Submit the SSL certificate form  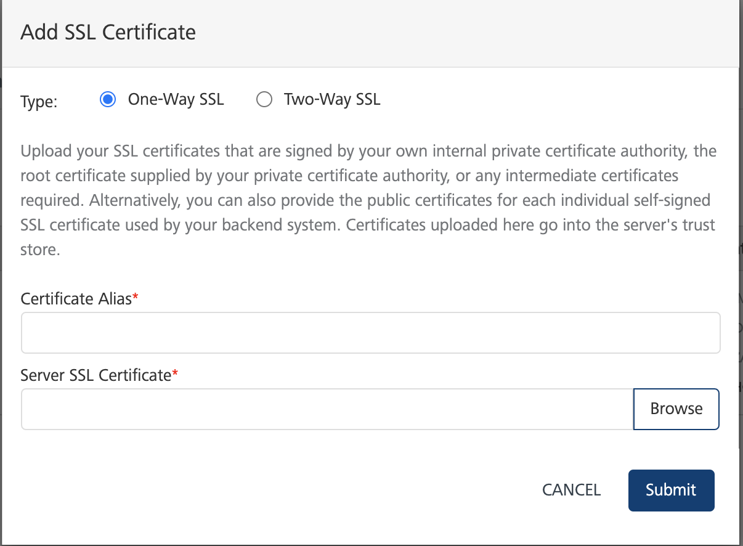671,491
